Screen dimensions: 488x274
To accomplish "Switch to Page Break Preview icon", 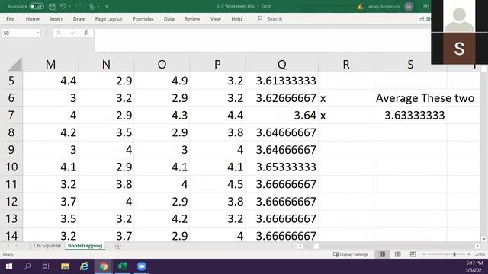I will tap(413, 254).
